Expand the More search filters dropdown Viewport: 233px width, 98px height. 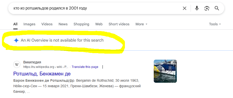click(141, 24)
